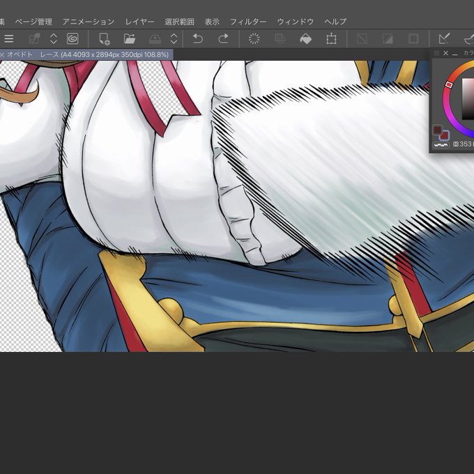Click the Clear outside selection icon

(280, 39)
